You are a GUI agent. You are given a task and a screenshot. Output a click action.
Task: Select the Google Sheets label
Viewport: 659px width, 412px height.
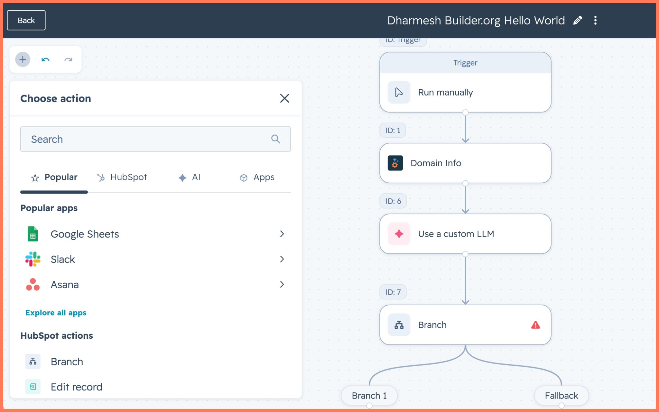pos(85,234)
